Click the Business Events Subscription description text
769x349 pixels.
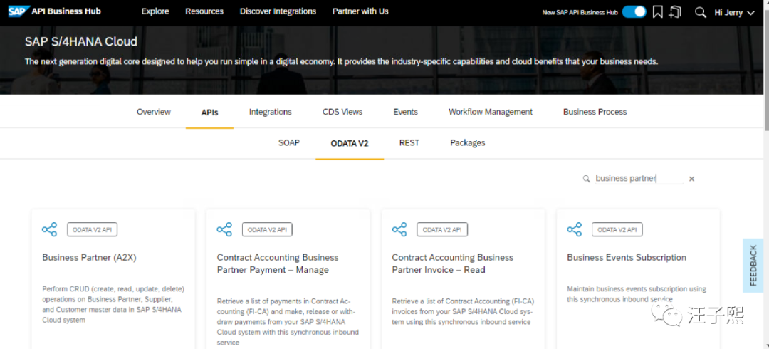[637, 294]
